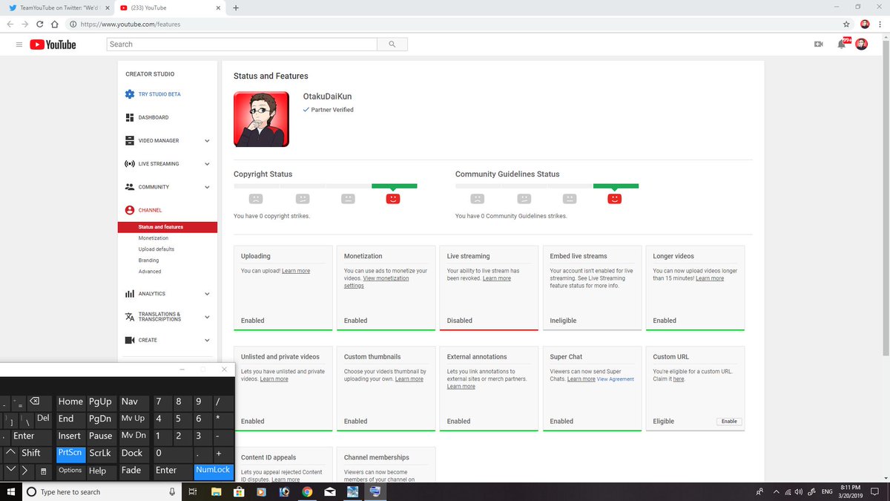This screenshot has width=890, height=501.
Task: Click Learn more in Longer videos card
Action: tap(710, 278)
